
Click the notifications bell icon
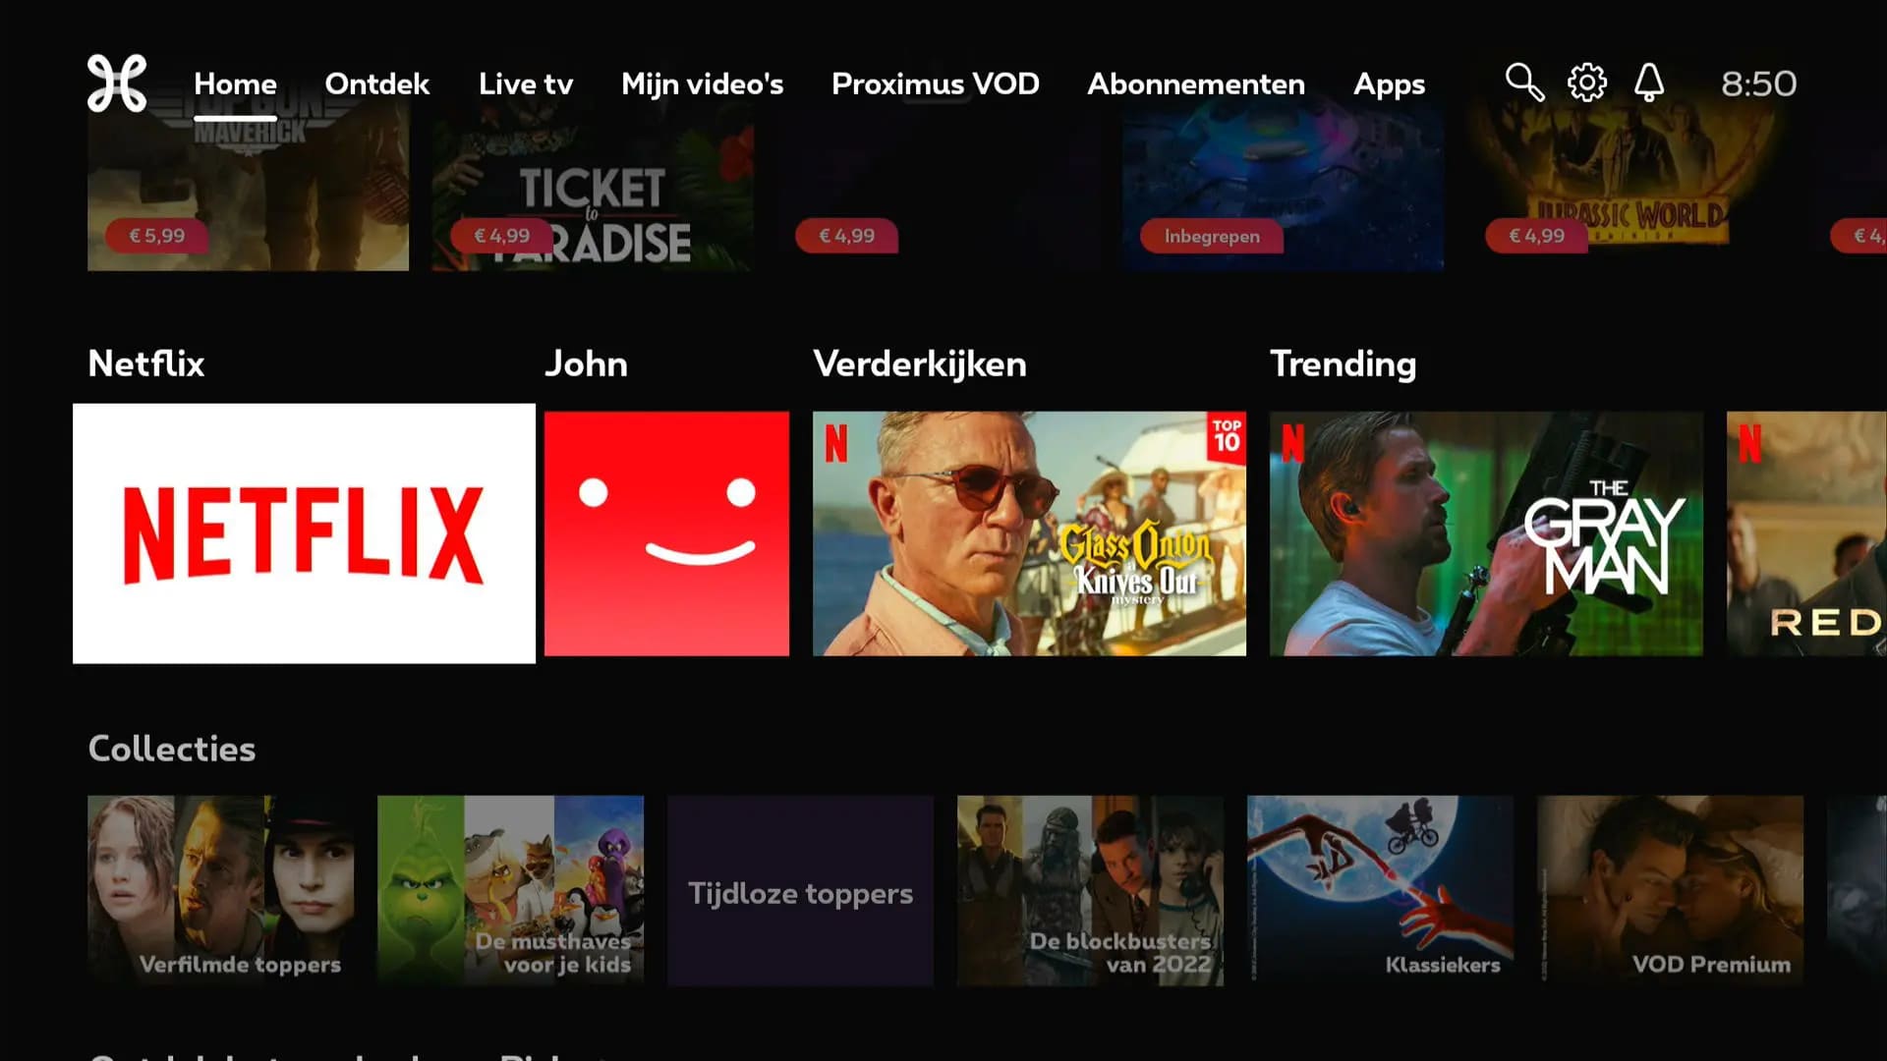[x=1650, y=83]
